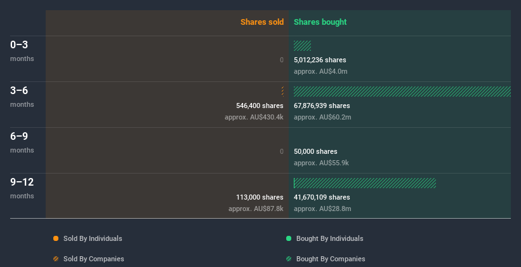Screen dimensions: 521x267
Task: Click the 3–6 months orange sold bar
Action: pos(282,92)
